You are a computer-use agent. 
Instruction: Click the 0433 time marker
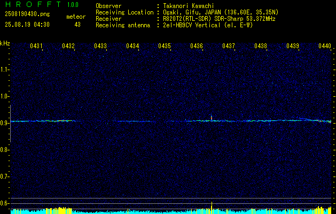(x=100, y=45)
